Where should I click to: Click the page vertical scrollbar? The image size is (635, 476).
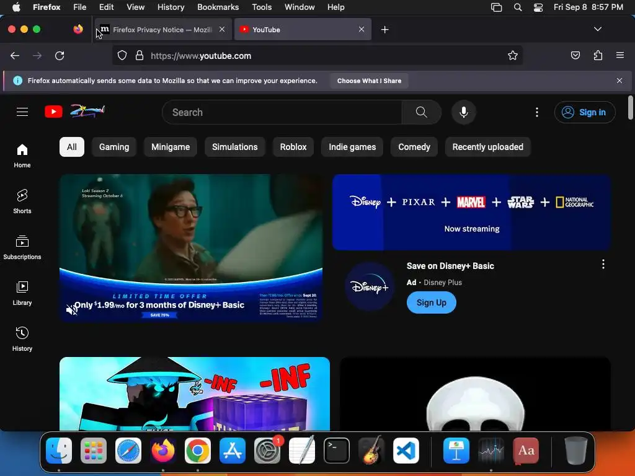[x=630, y=108]
